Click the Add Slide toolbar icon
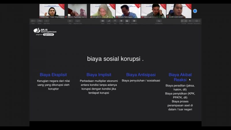 coord(46,21)
